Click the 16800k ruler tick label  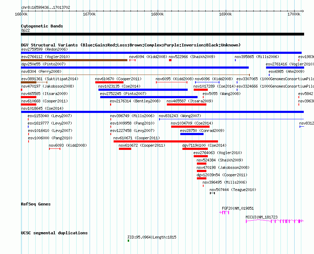pyautogui.click(x=157, y=14)
